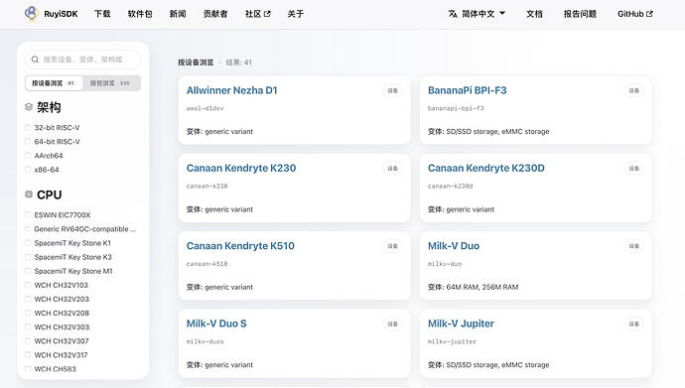685x388 pixels.
Task: Click the device badge on Canaan Kendryte K230
Action: click(x=392, y=169)
